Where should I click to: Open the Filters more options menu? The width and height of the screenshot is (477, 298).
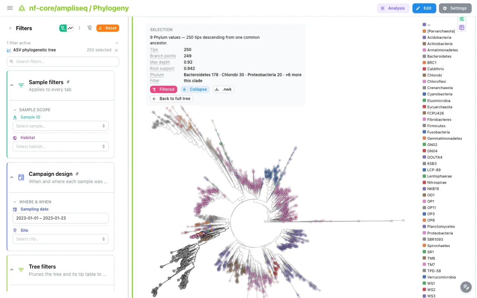point(79,28)
